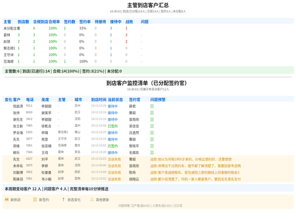Click the city 佛山 in 罗会海's row
Viewport: 296px width, 219px height.
point(78,132)
